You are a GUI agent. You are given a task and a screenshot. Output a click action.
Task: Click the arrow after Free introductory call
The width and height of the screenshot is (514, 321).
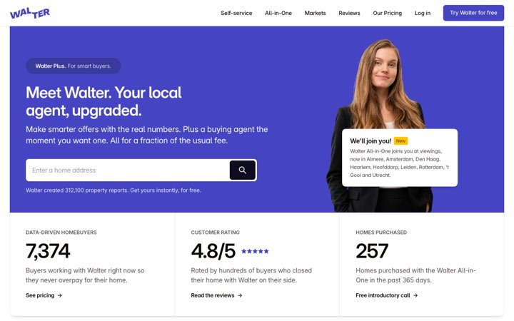415,295
